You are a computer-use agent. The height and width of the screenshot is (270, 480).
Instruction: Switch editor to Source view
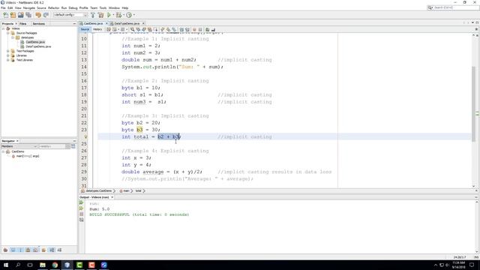(x=85, y=29)
